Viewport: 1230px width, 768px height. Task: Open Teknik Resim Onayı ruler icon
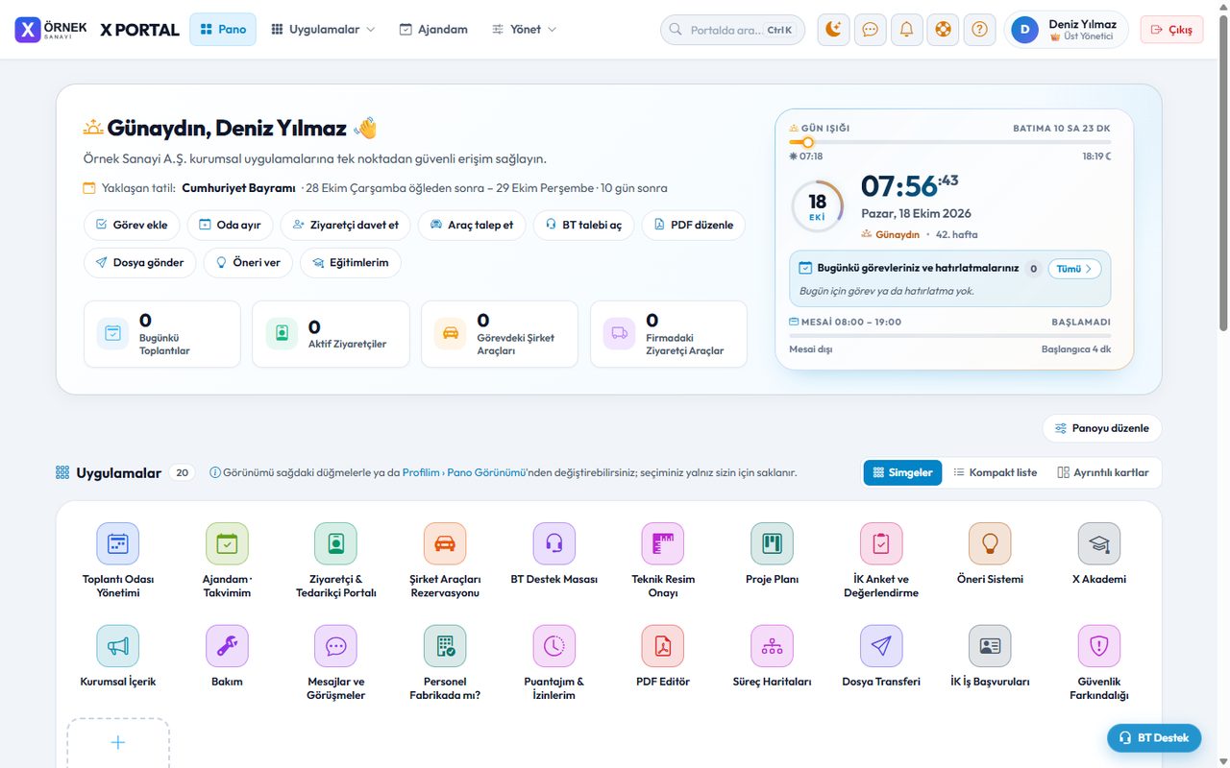pos(663,543)
